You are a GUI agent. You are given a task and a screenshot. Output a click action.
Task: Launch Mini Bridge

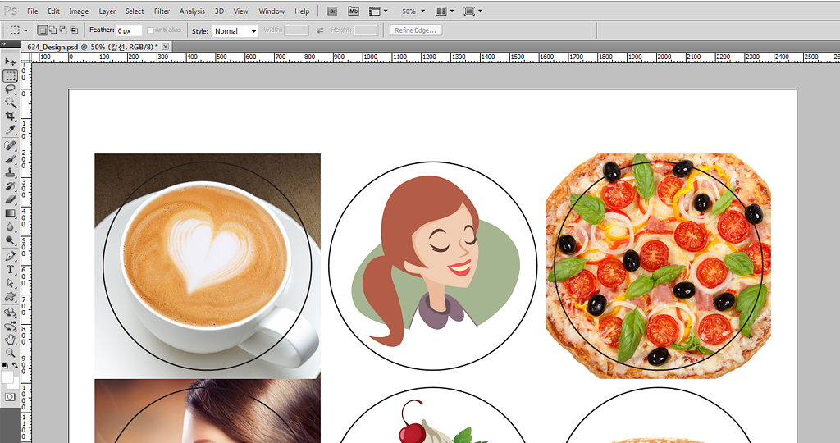coord(353,11)
